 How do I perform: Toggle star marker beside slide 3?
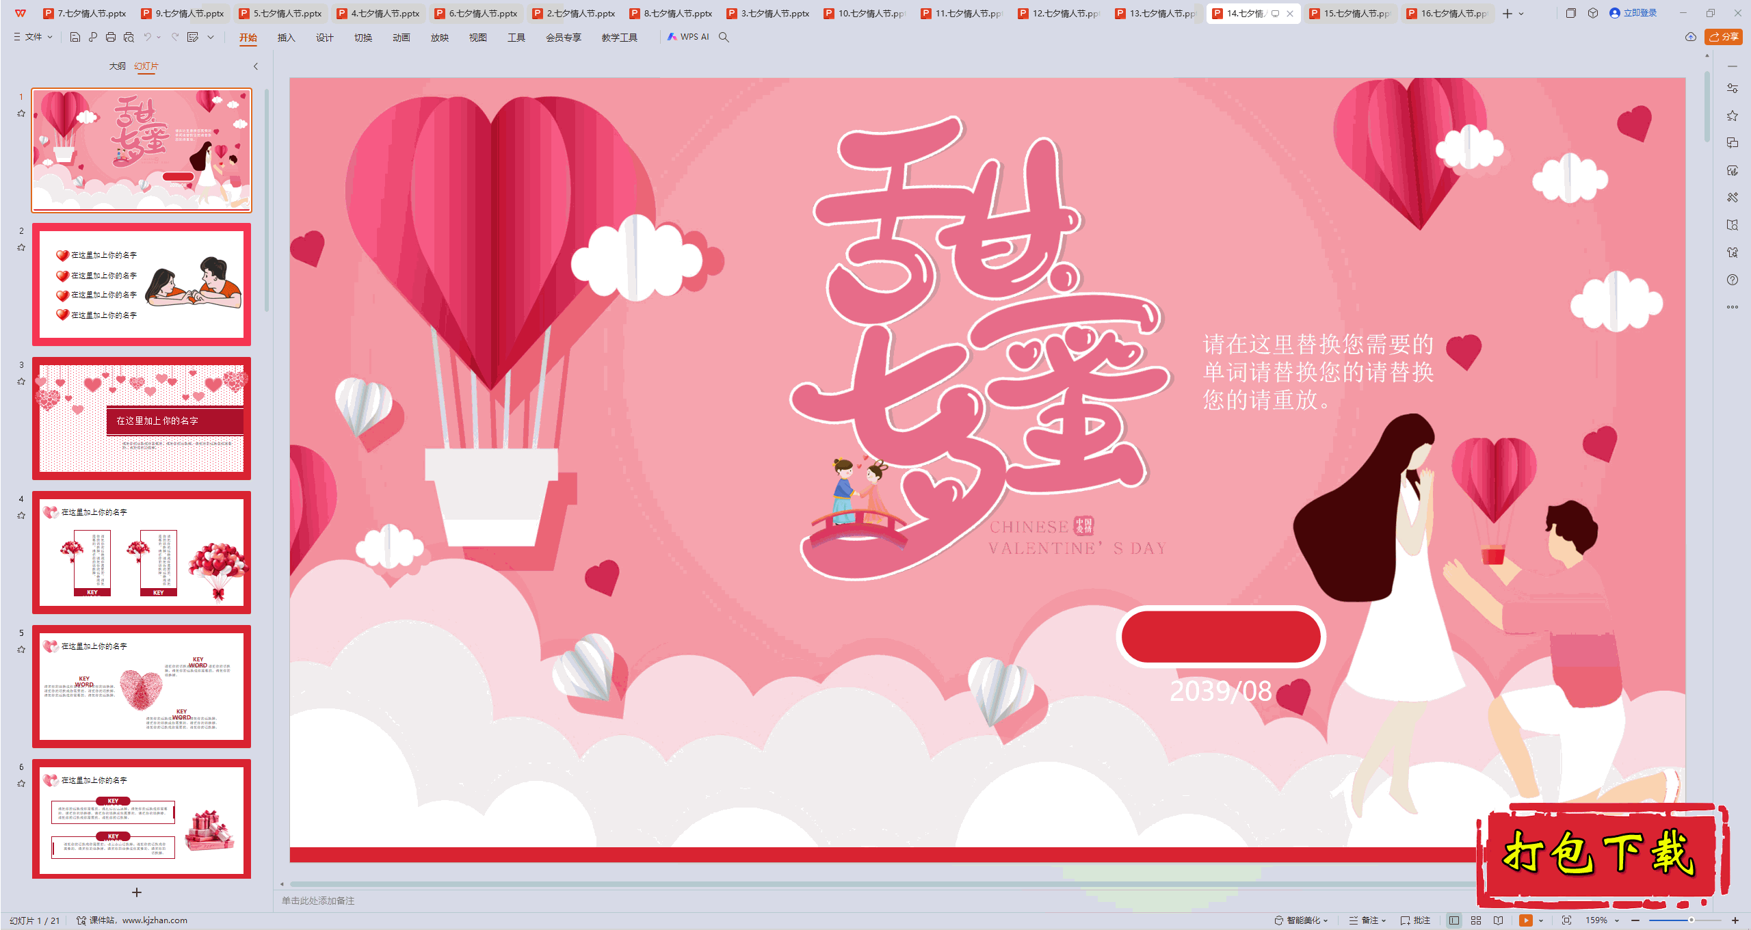tap(21, 382)
